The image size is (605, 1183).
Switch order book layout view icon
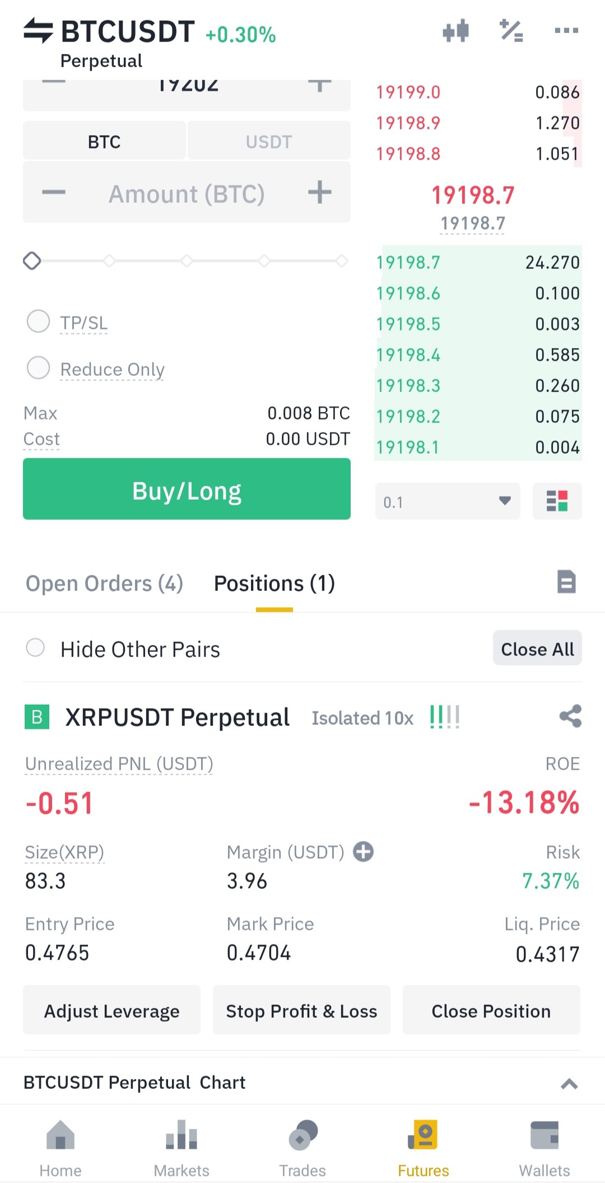(557, 501)
